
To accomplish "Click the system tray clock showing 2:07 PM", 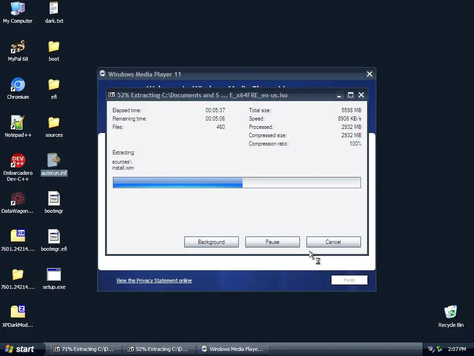I will click(x=456, y=349).
